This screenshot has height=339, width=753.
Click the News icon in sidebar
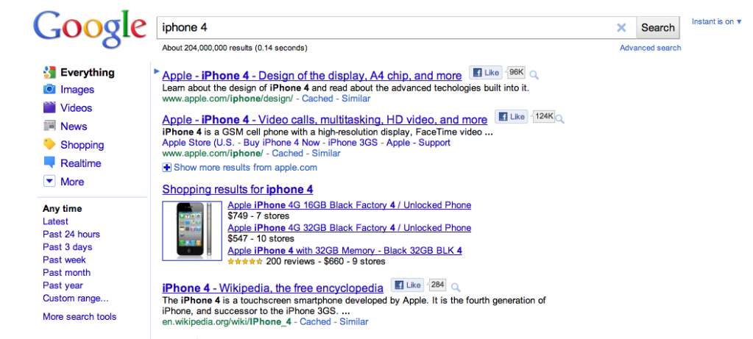click(x=49, y=126)
